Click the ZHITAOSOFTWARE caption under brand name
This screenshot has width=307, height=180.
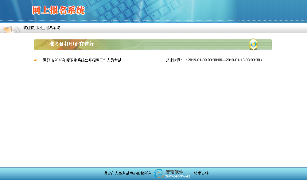coord(177,177)
